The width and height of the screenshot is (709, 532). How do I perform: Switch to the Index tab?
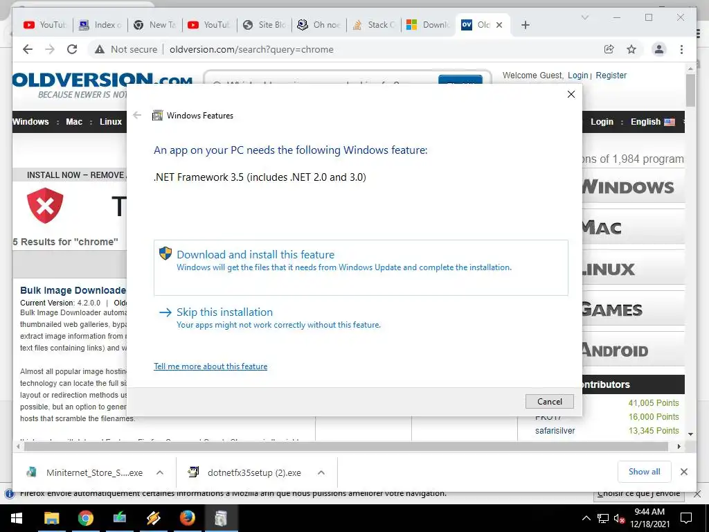[100, 25]
